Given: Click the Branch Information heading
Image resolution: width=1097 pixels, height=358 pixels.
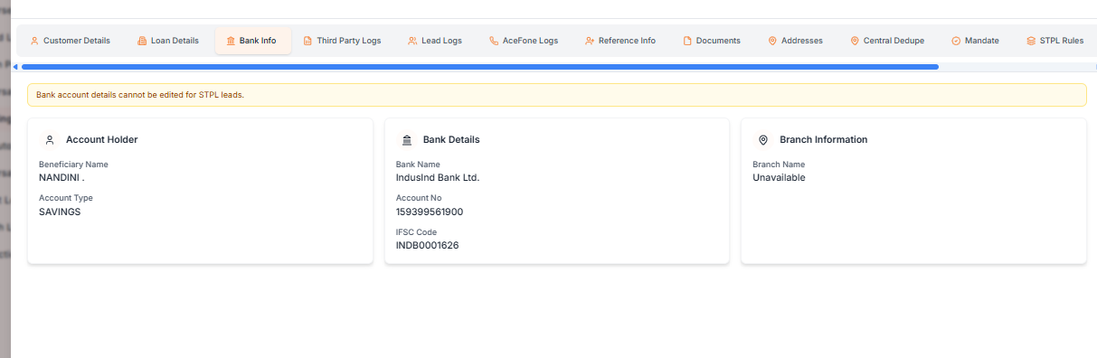Looking at the screenshot, I should click(x=823, y=140).
